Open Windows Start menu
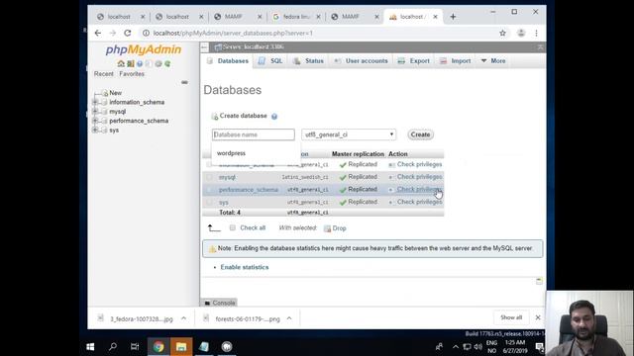 [x=90, y=347]
